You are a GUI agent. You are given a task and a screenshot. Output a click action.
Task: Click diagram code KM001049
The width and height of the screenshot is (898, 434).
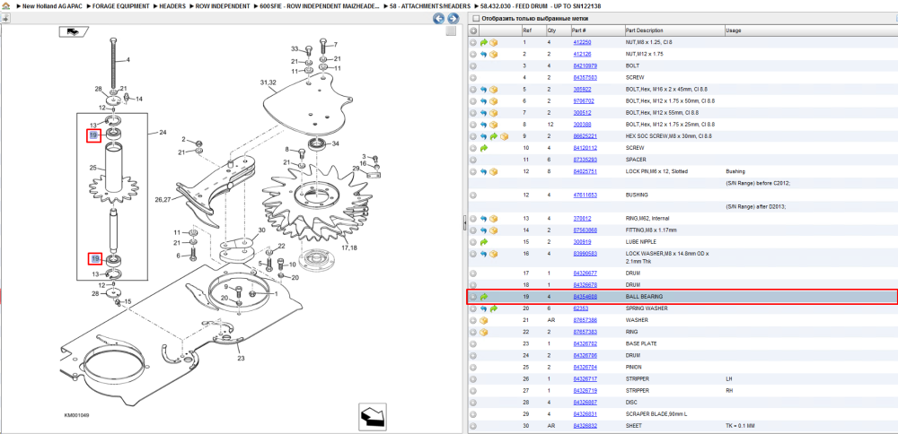point(76,416)
